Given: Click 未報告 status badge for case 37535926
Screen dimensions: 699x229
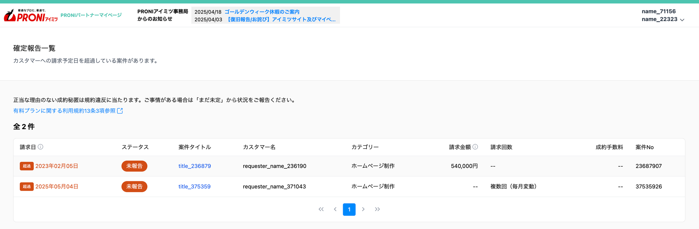Looking at the screenshot, I should (134, 186).
